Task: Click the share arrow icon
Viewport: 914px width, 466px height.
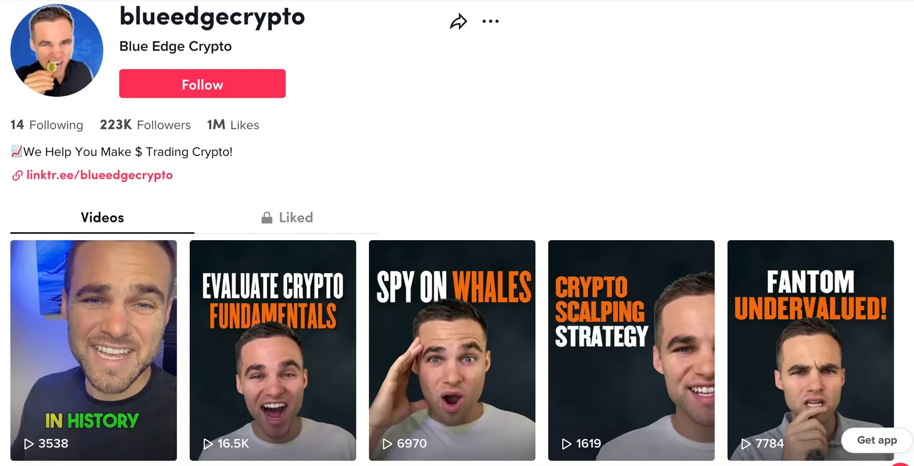Action: (x=458, y=22)
